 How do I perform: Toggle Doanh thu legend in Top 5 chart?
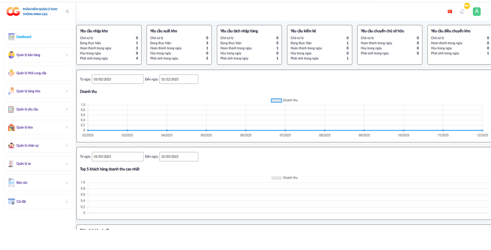tap(276, 178)
